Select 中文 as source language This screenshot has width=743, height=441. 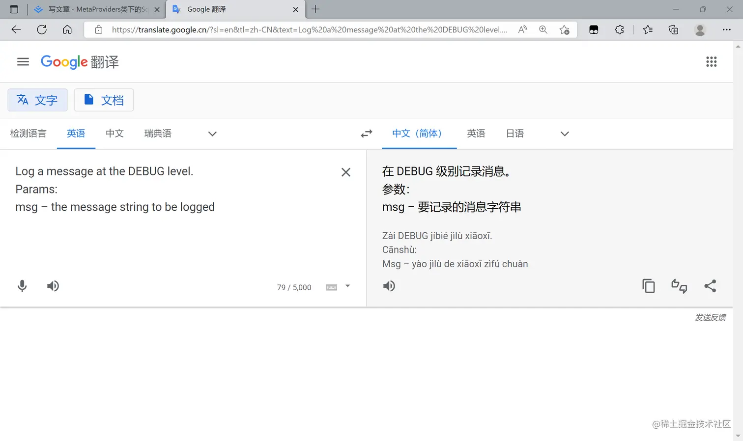pos(114,134)
